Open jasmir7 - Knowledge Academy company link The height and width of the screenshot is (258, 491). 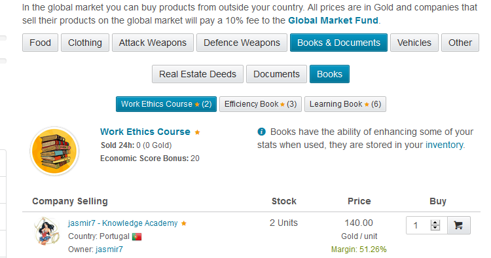pos(123,223)
